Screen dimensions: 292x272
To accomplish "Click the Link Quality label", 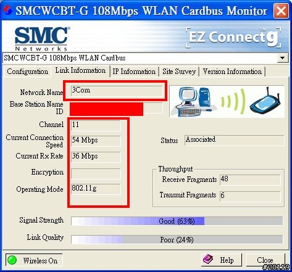I will [x=45, y=237].
